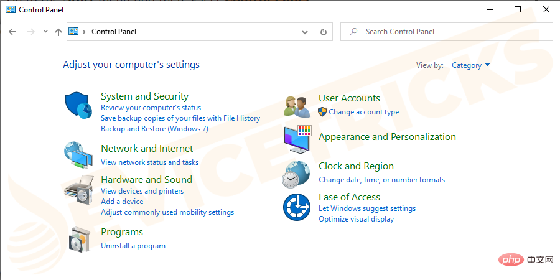
Task: Expand the address bar history dropdown
Action: tap(305, 32)
